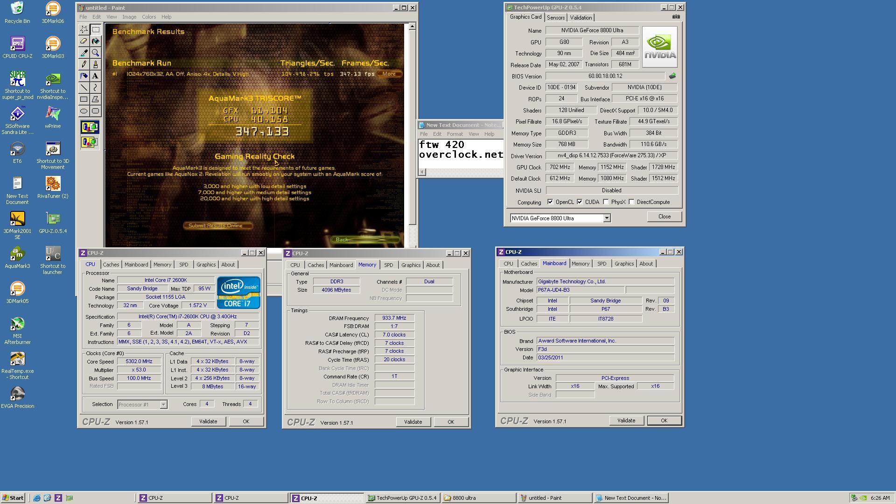This screenshot has height=504, width=896.
Task: Open the Caches tab in first CPU-Z window
Action: click(111, 265)
